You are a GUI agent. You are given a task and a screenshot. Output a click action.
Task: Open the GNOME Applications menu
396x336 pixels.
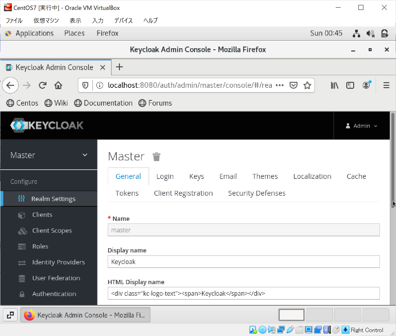click(35, 33)
